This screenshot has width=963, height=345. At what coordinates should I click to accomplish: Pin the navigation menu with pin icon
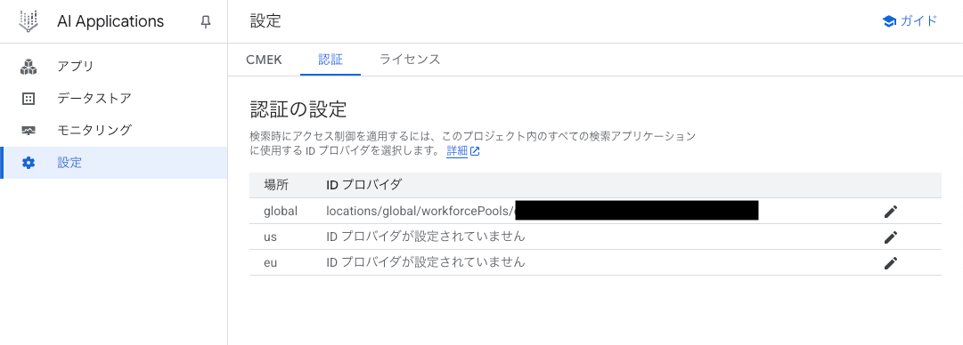206,22
